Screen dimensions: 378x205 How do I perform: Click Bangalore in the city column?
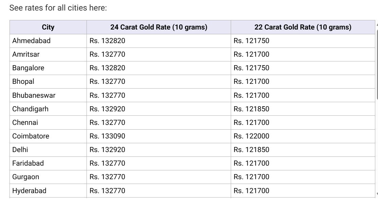pos(28,68)
